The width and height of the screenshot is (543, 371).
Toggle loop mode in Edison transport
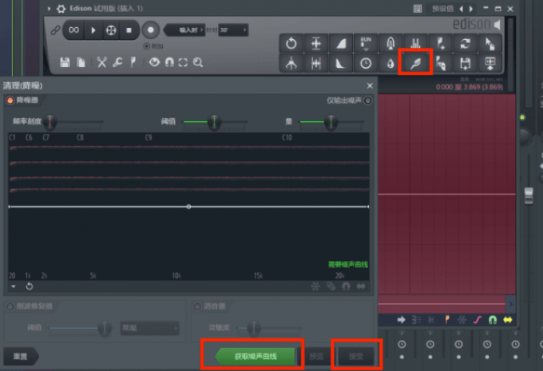click(73, 30)
